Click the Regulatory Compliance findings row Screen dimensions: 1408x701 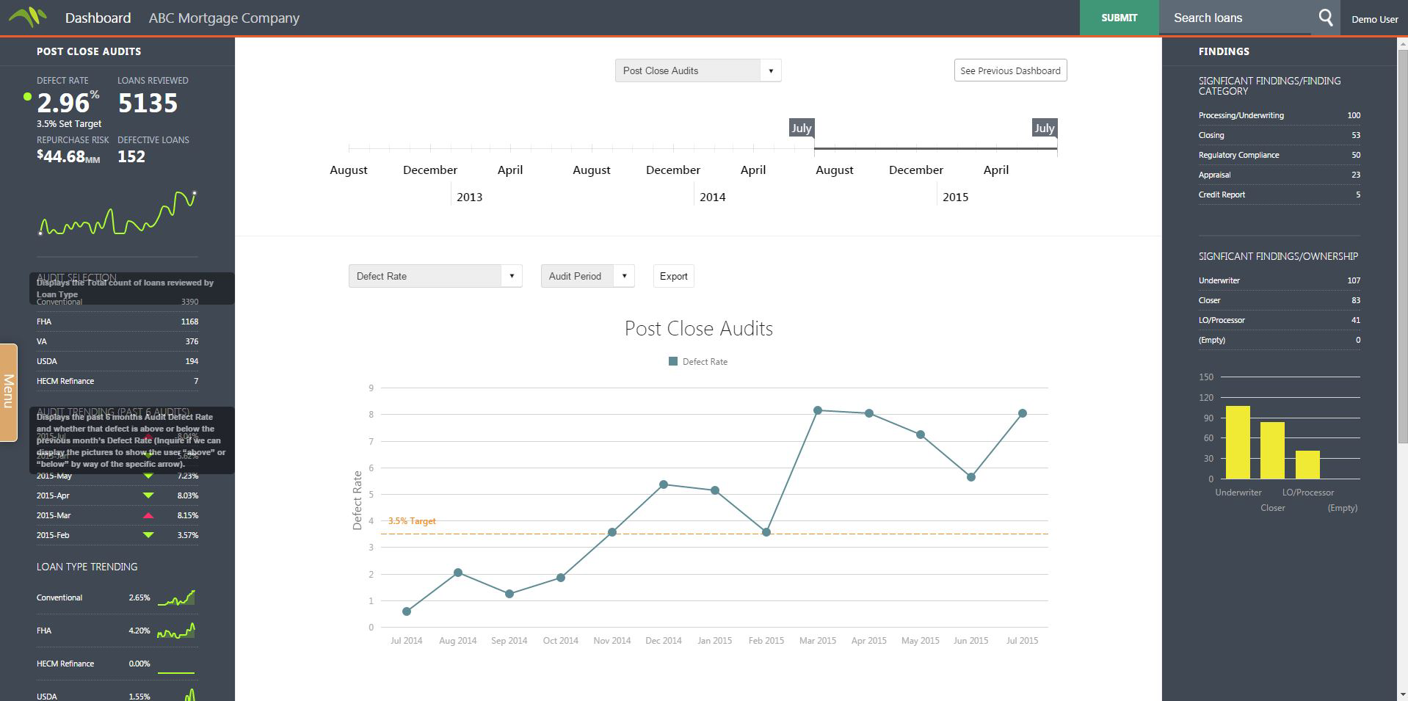pos(1279,155)
